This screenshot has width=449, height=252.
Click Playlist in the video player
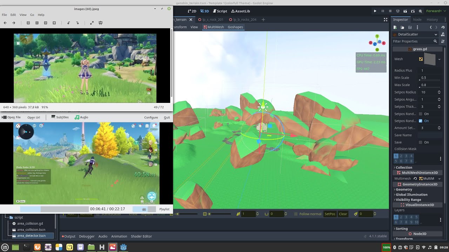point(164,209)
